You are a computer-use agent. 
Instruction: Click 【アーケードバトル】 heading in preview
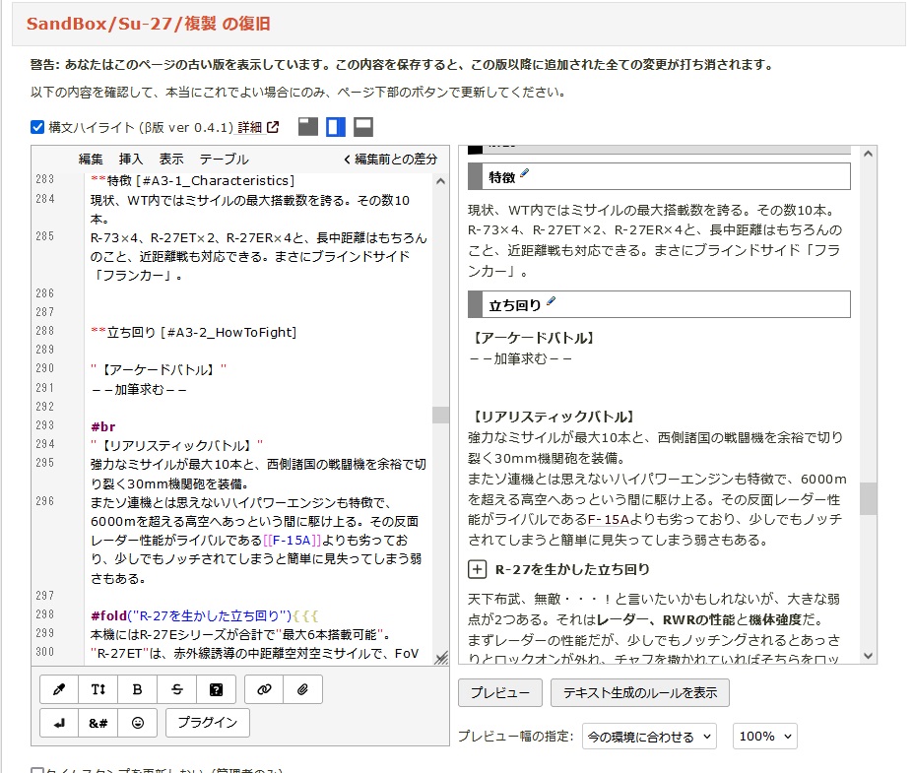click(x=531, y=338)
